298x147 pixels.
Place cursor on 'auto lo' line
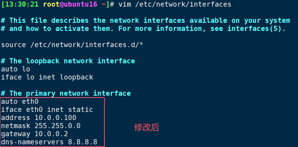(x=16, y=69)
